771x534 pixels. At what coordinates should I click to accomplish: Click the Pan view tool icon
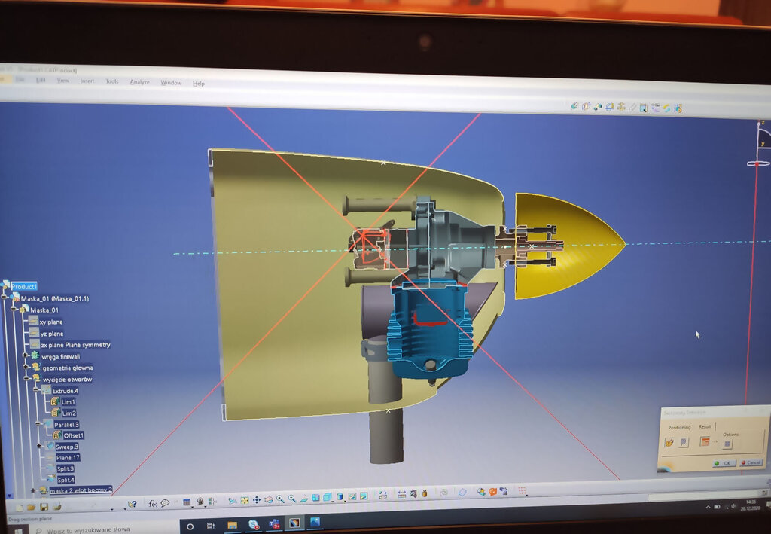[x=256, y=499]
